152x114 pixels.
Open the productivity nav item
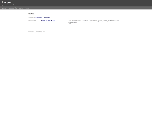pos(13,8)
